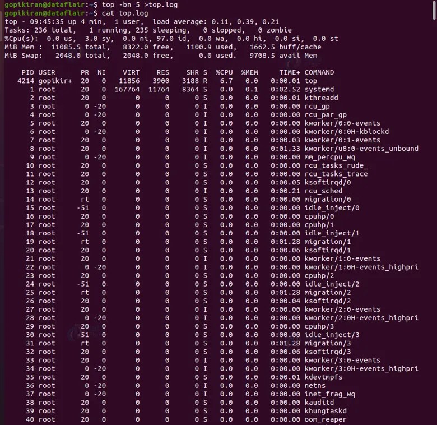Click the 'rcu_sched' command
437x425 pixels.
323,191
